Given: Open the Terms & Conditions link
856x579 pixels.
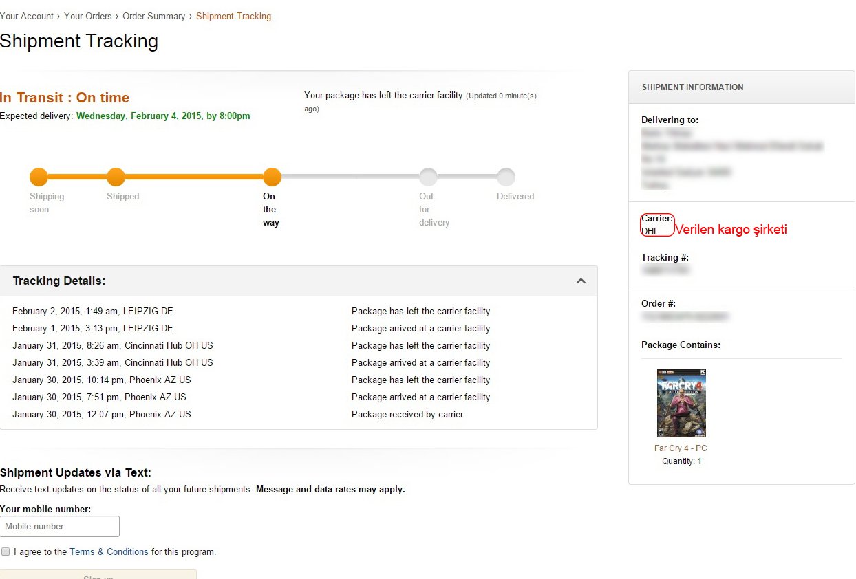Looking at the screenshot, I should click(109, 551).
